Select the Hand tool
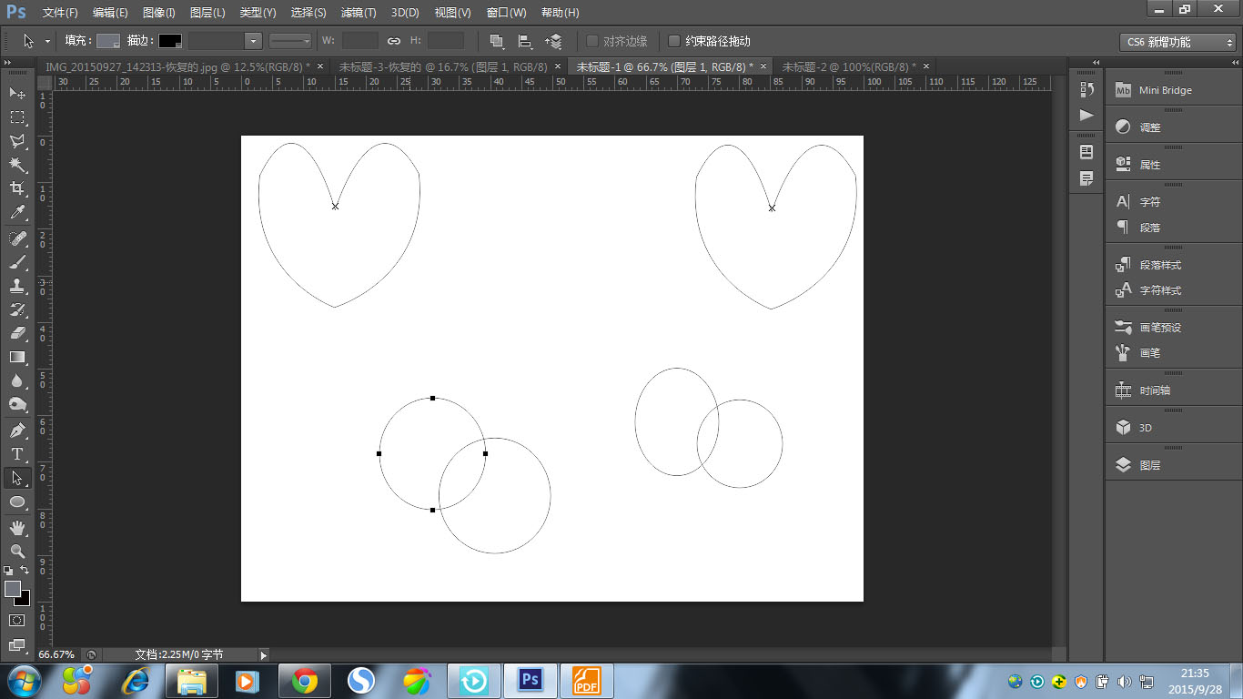The height and width of the screenshot is (699, 1243). point(17,527)
